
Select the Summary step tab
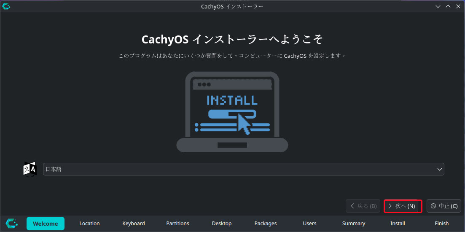tap(354, 224)
